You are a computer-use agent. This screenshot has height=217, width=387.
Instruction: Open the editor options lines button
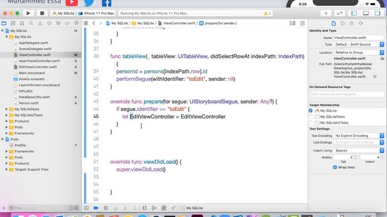pos(292,23)
